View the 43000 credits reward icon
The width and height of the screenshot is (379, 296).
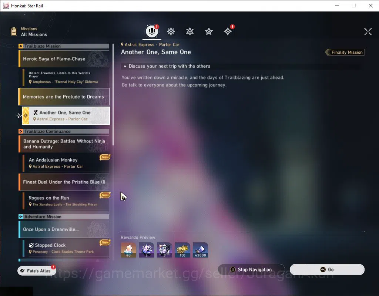click(200, 250)
